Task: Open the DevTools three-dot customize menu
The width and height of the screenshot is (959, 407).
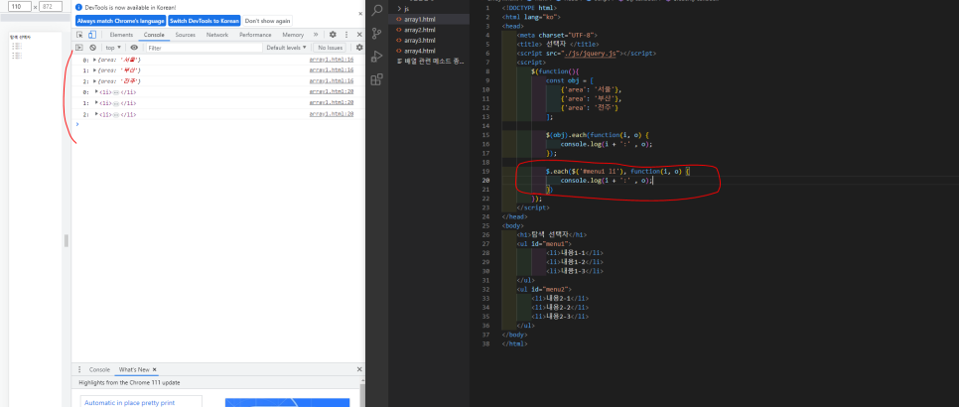Action: point(346,35)
